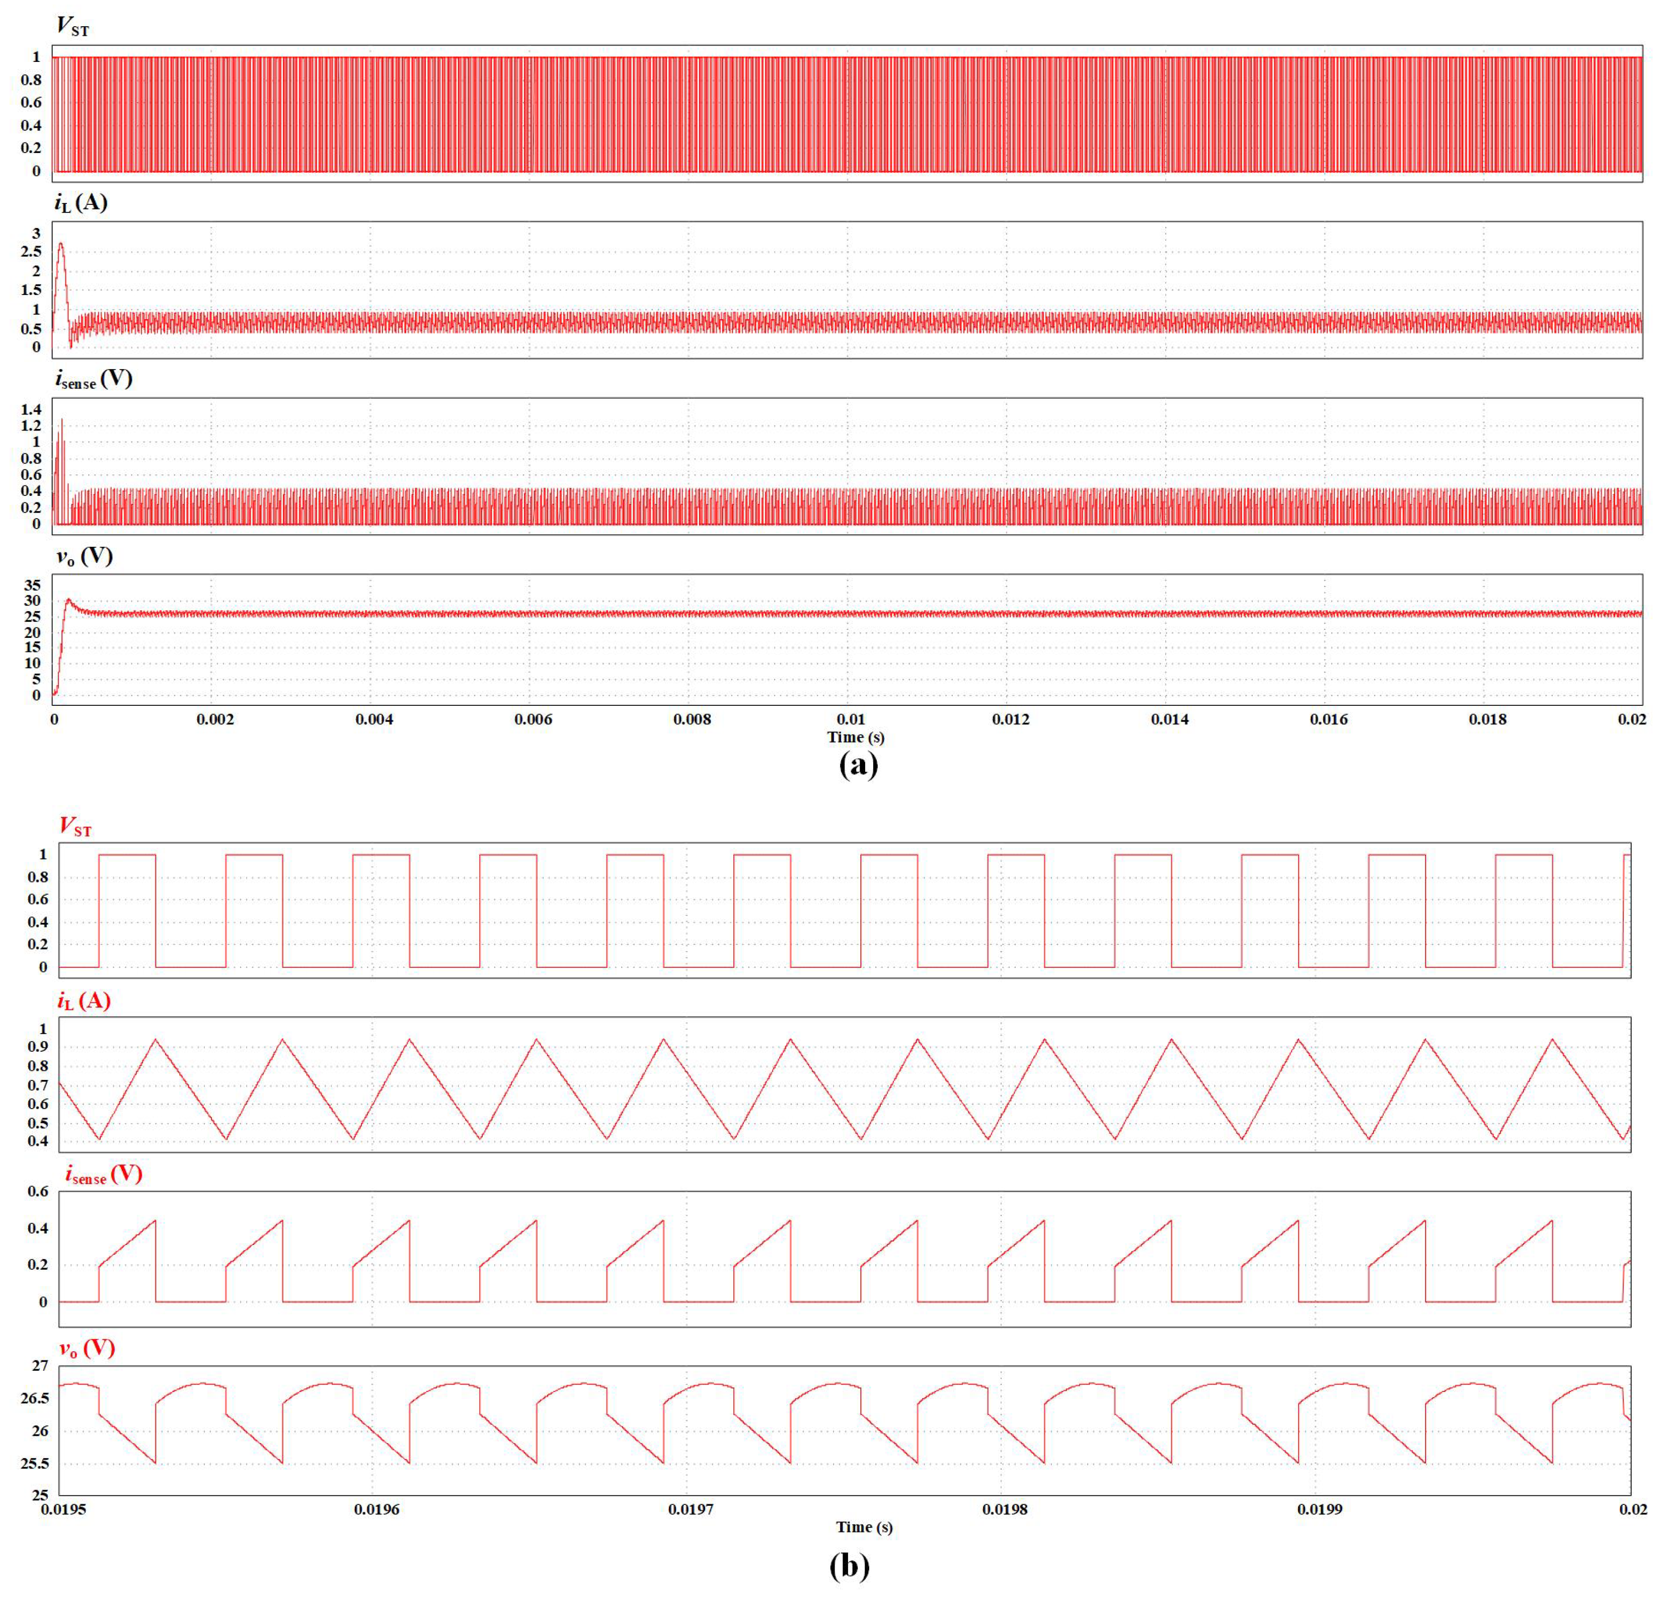The height and width of the screenshot is (1602, 1666).
Task: Click the initial current spike in the i_L plot
Action: click(61, 245)
